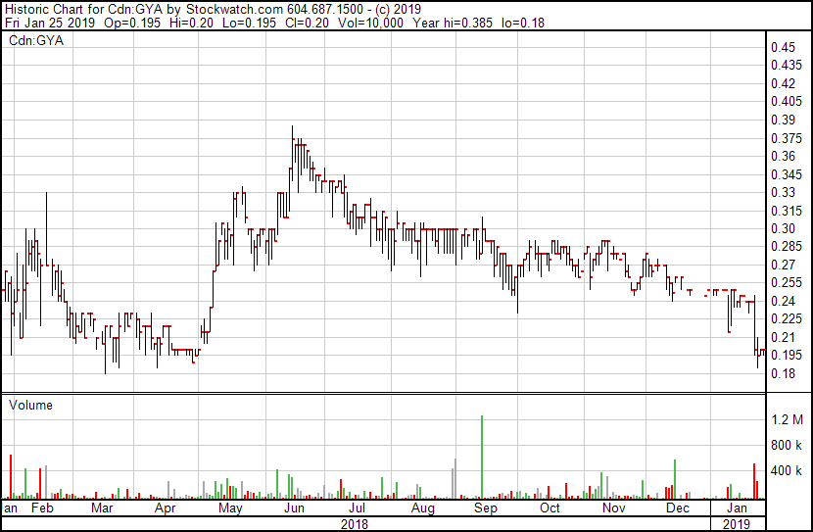Click the 0.36 price axis label
The height and width of the screenshot is (532, 813).
click(x=783, y=156)
